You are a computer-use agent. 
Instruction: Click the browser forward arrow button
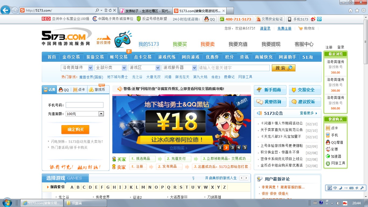click(15, 11)
